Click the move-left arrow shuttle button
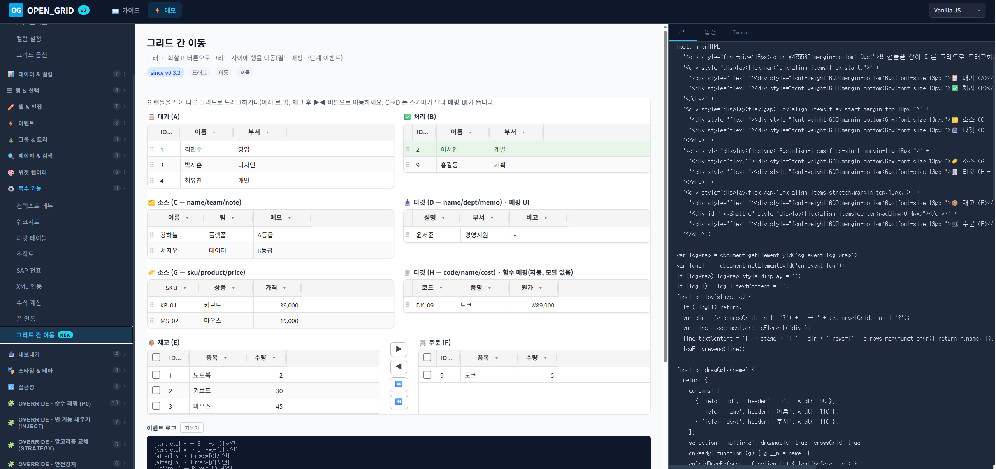Screen dimensions: 996x469 399,367
